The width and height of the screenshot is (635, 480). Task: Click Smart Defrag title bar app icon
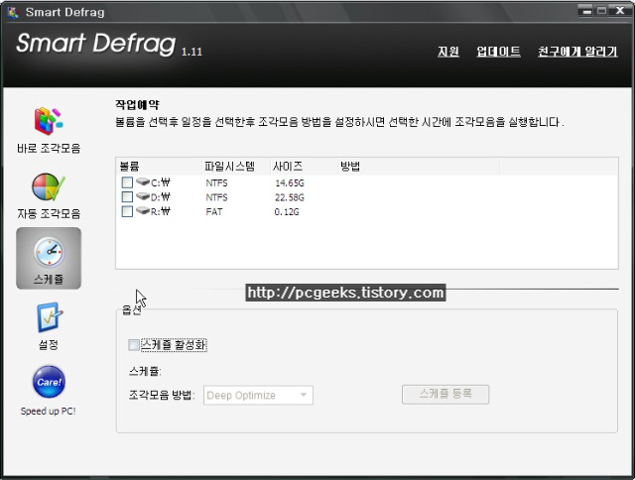[13, 12]
